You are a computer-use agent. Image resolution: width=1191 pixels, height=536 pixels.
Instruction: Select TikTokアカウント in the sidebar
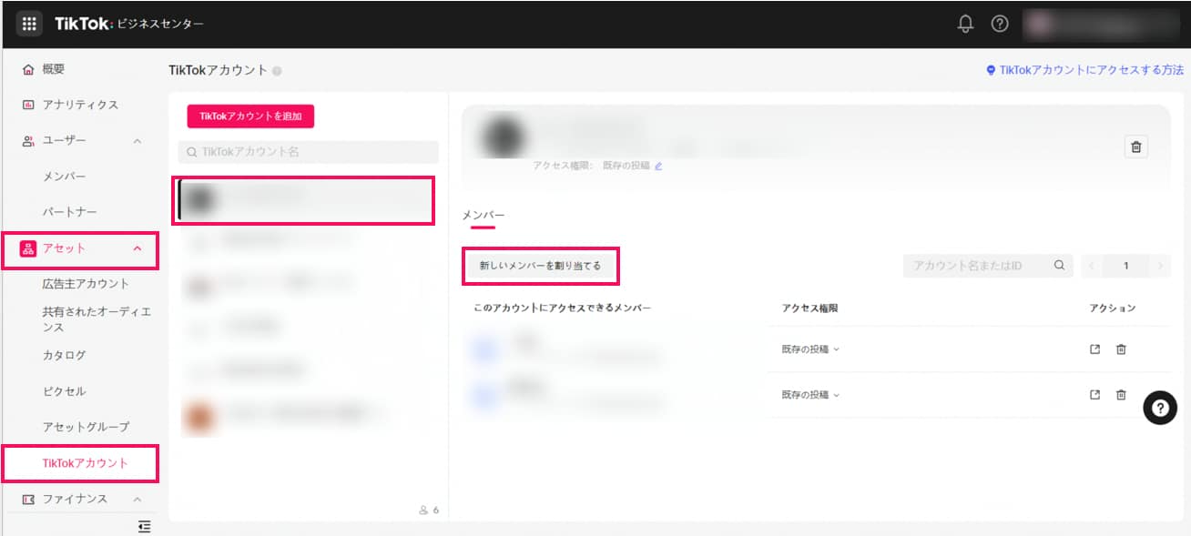point(86,463)
